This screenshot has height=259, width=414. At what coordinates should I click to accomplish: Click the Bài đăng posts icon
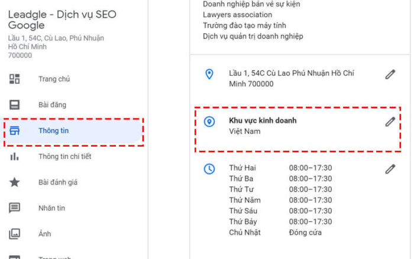coord(15,105)
